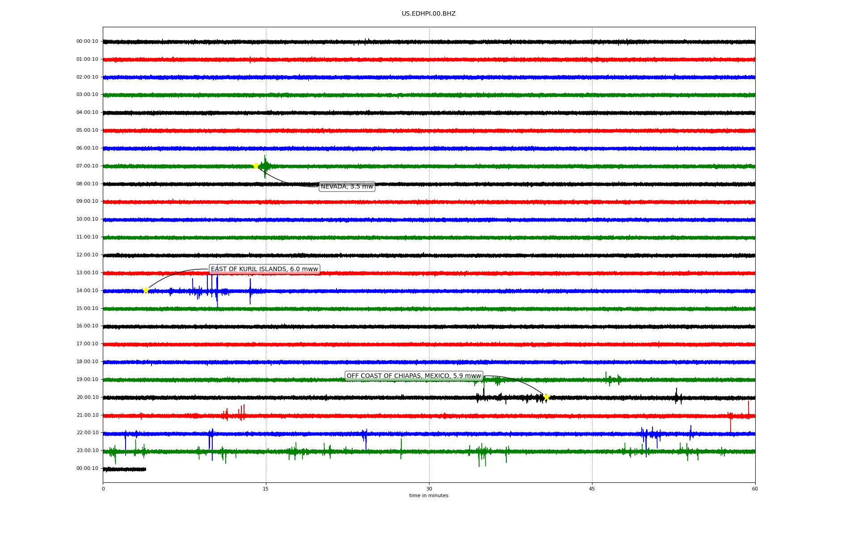858x536 pixels.
Task: Click the 02:00:10 time label
Action: (87, 77)
